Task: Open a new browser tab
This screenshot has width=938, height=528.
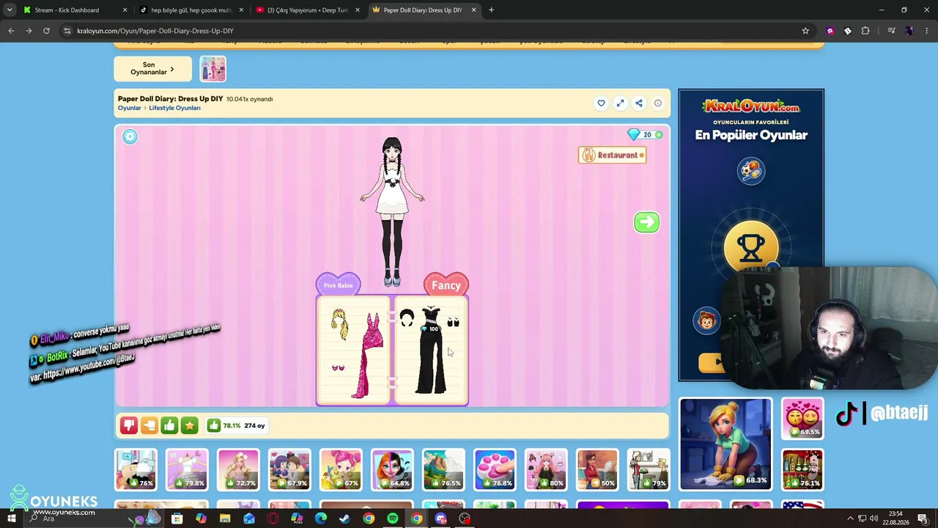Action: (x=492, y=10)
